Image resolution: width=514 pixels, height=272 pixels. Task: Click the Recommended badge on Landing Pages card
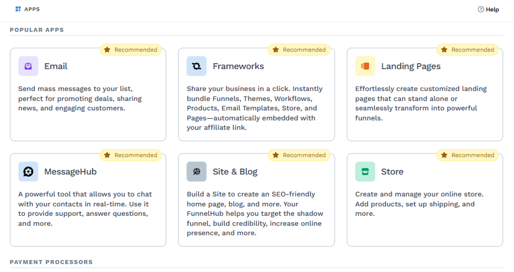(x=467, y=50)
